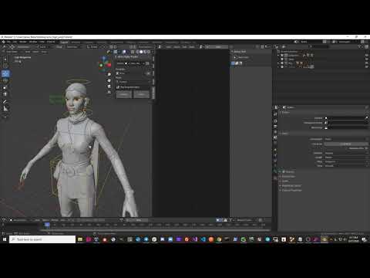This screenshot has height=278, width=370.
Task: Open the Render menu
Action: [x=23, y=42]
